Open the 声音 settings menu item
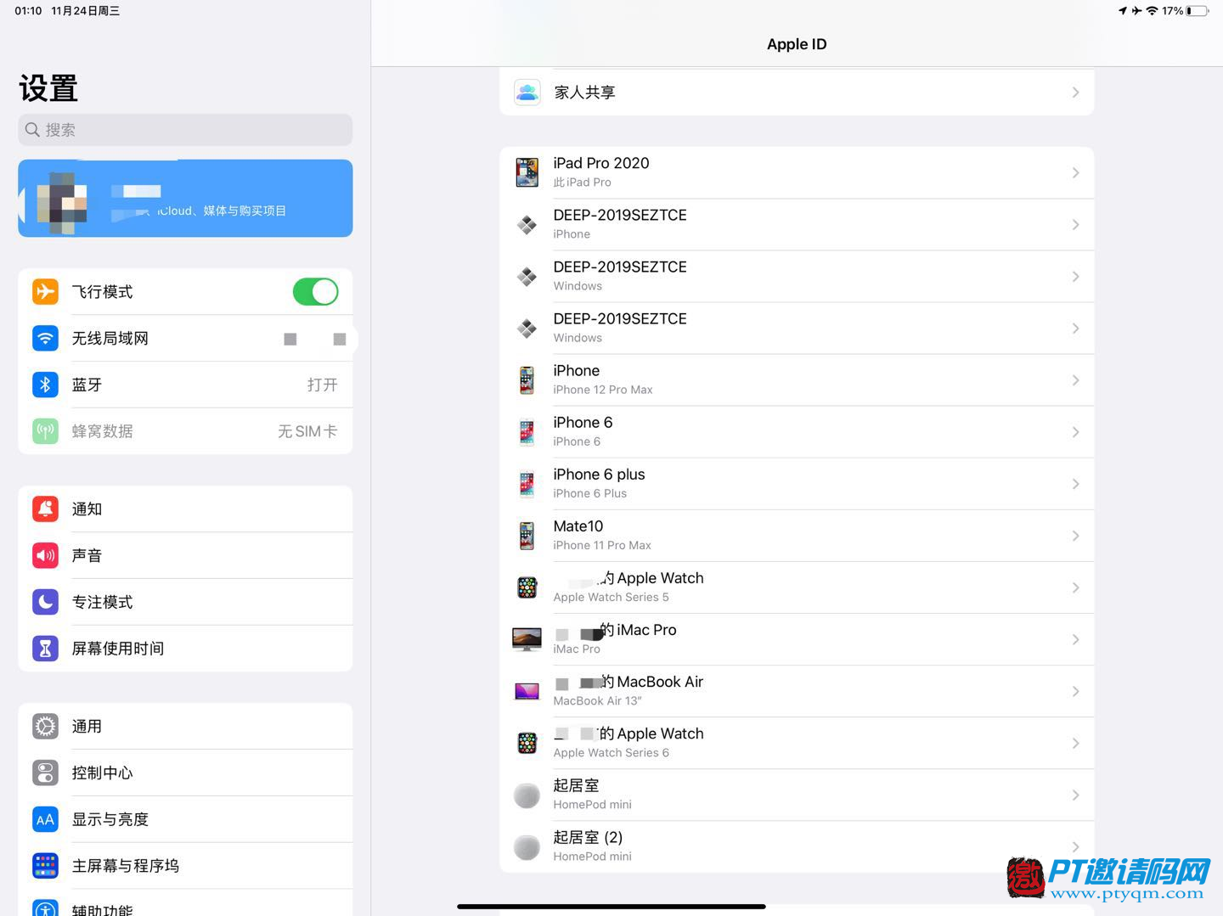Viewport: 1223px width, 916px height. click(185, 555)
